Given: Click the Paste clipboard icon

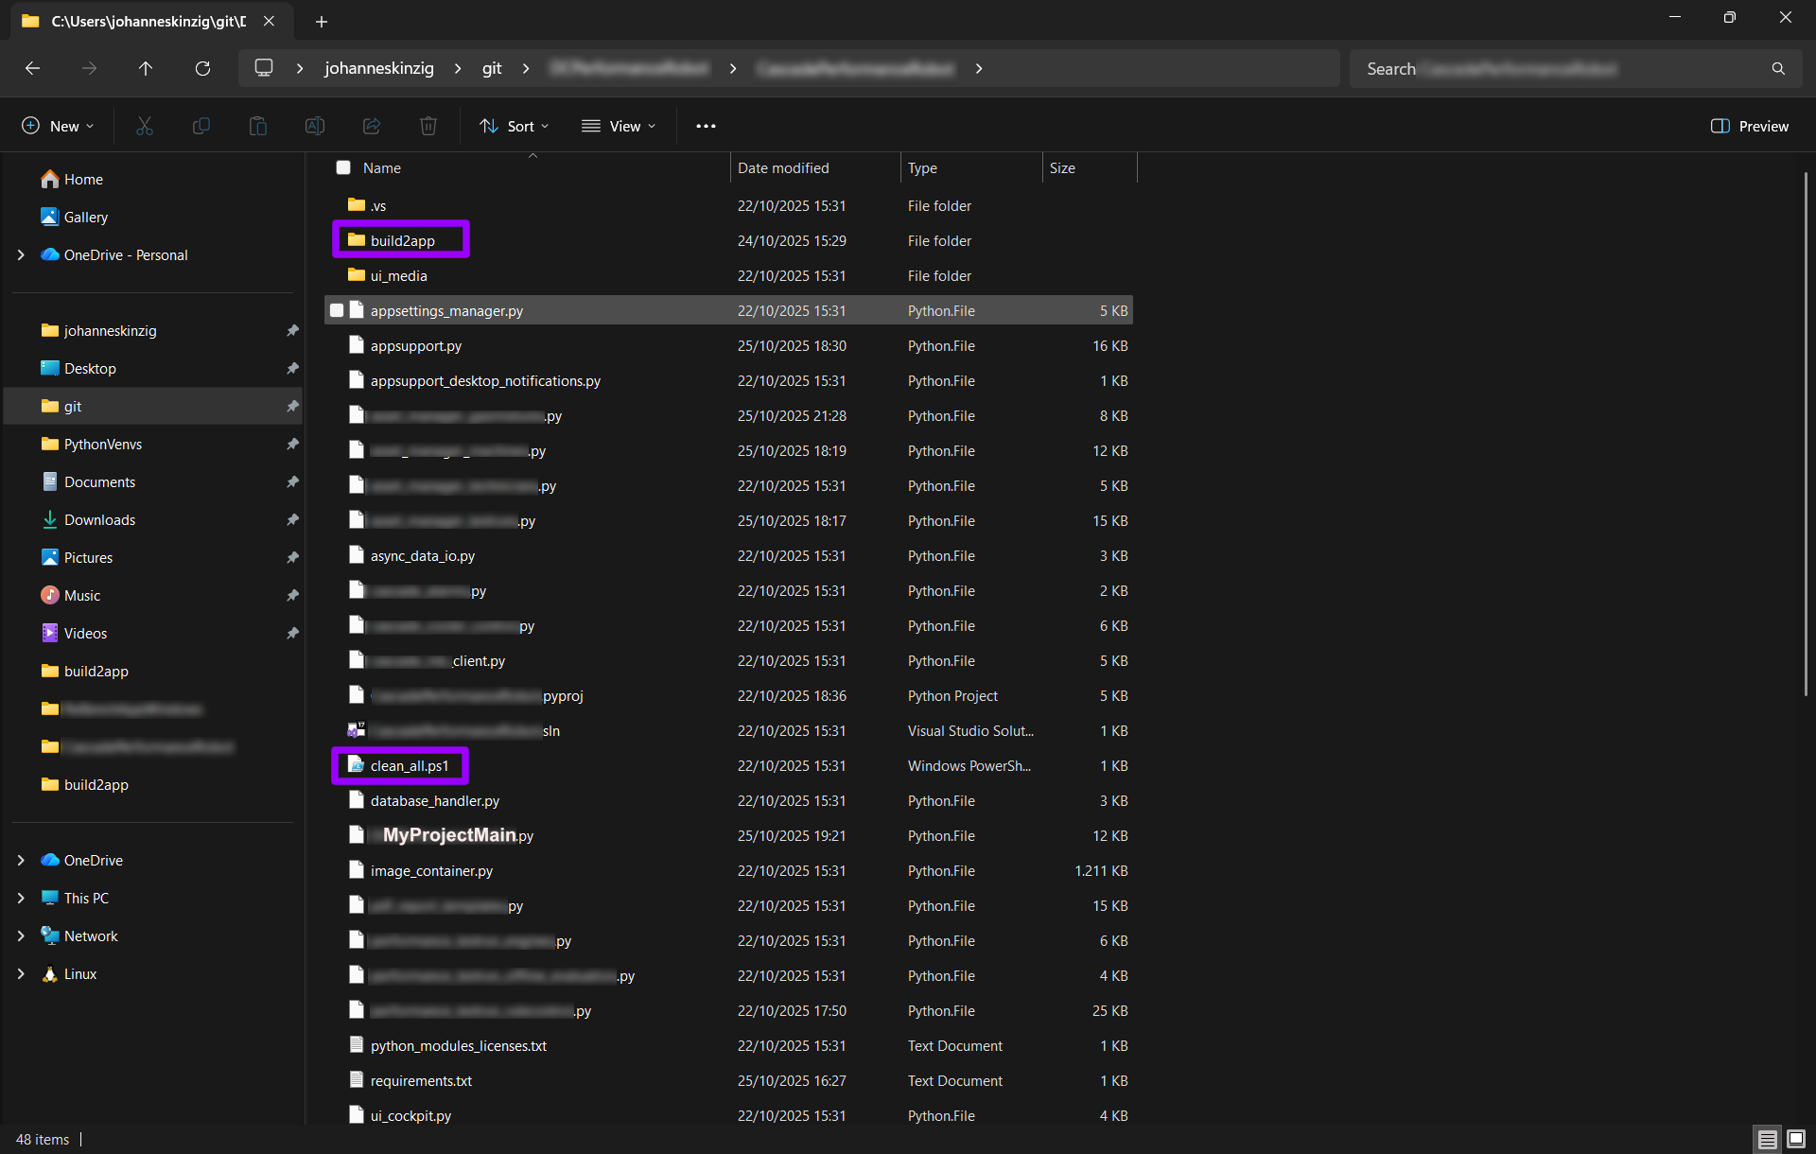Looking at the screenshot, I should (x=258, y=126).
